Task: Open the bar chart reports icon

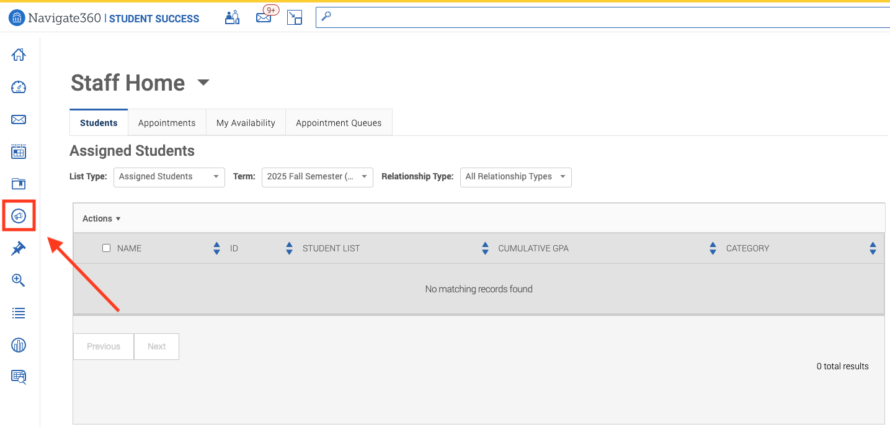Action: (x=19, y=345)
